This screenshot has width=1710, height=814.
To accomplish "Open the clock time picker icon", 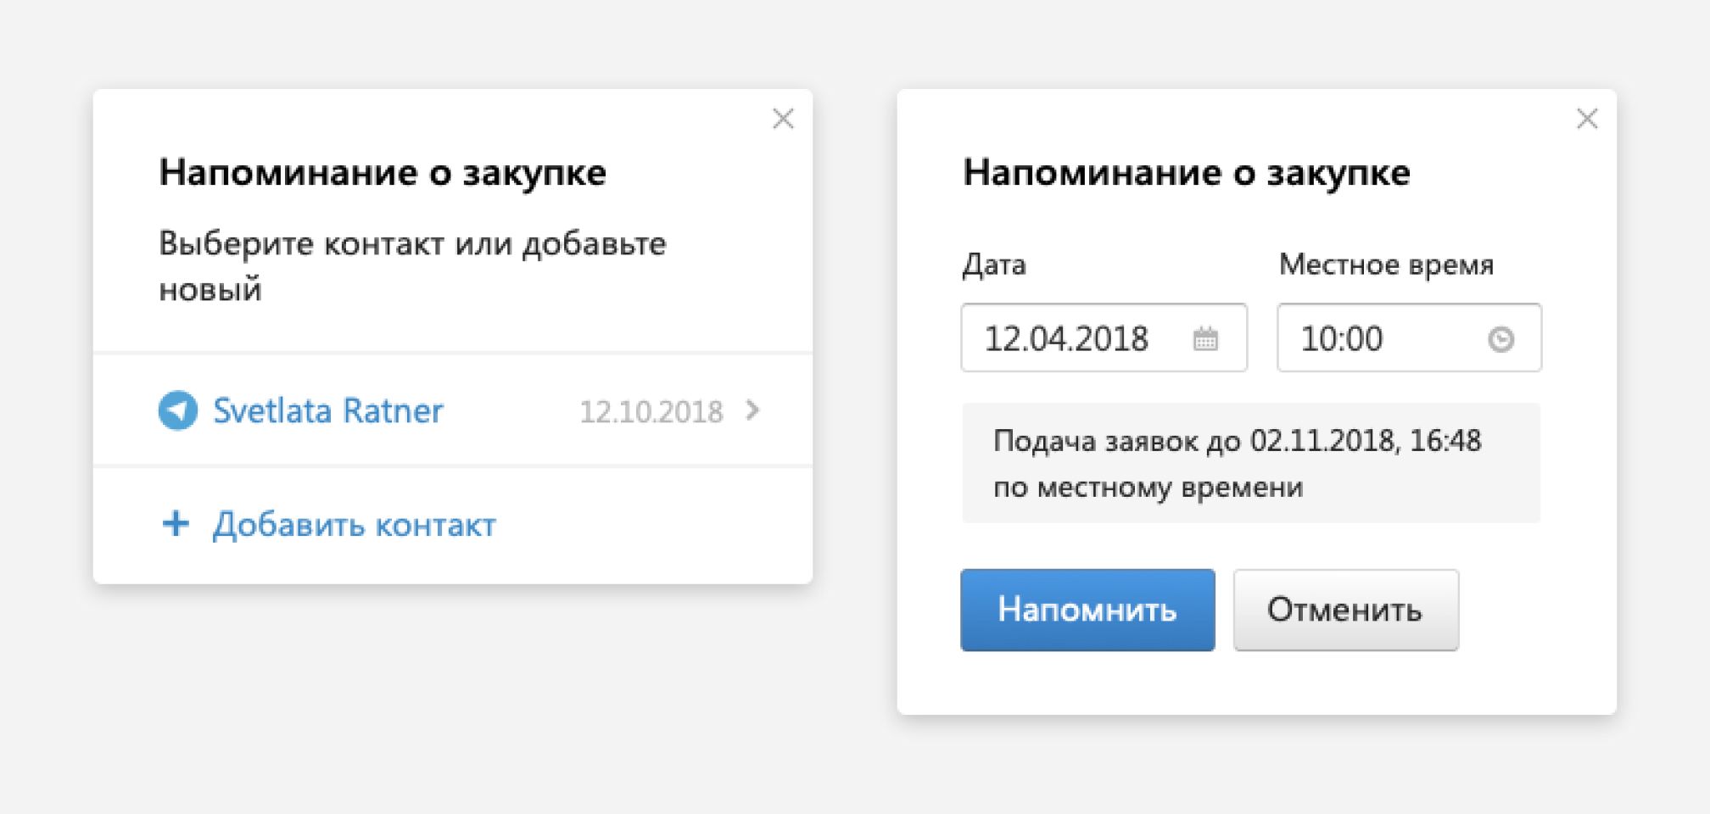I will click(x=1500, y=339).
